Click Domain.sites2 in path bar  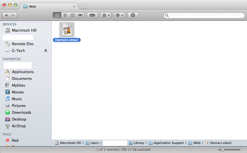click(x=218, y=143)
